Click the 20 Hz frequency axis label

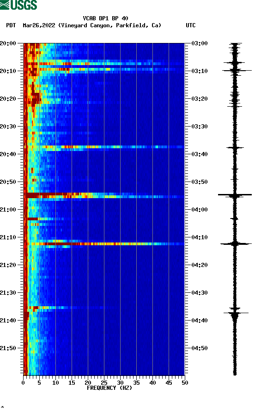click(x=88, y=383)
